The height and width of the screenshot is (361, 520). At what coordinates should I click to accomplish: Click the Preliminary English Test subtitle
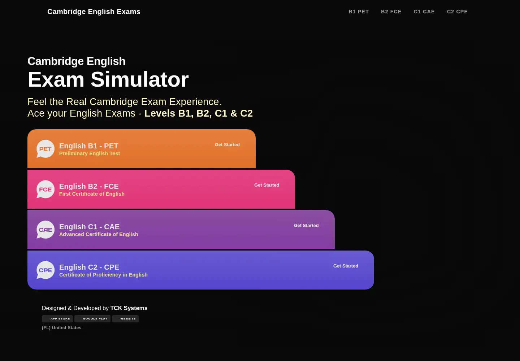90,153
